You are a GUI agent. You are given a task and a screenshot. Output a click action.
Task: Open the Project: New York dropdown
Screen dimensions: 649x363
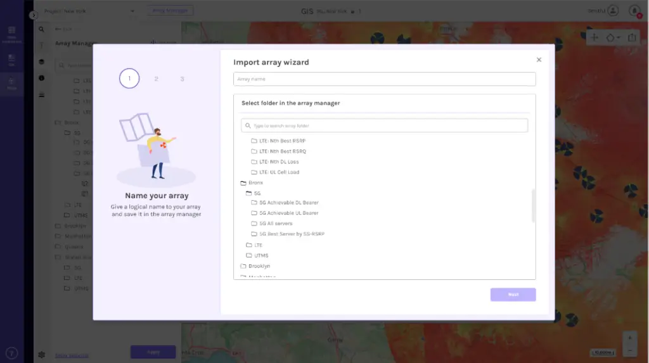89,11
